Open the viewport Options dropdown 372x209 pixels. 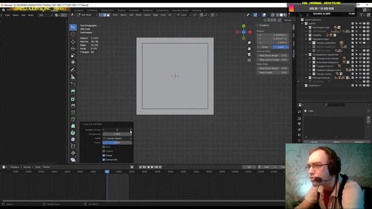(x=289, y=20)
